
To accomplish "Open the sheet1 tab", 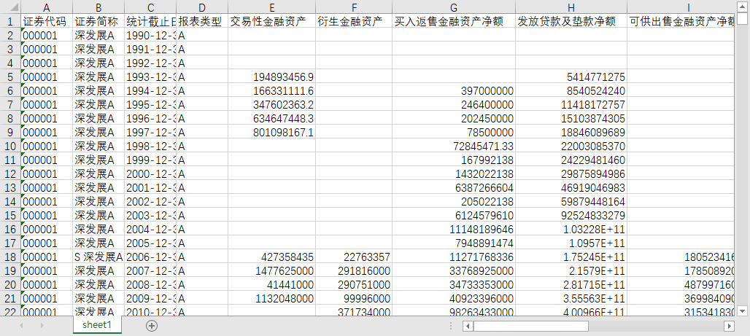I will pyautogui.click(x=97, y=325).
